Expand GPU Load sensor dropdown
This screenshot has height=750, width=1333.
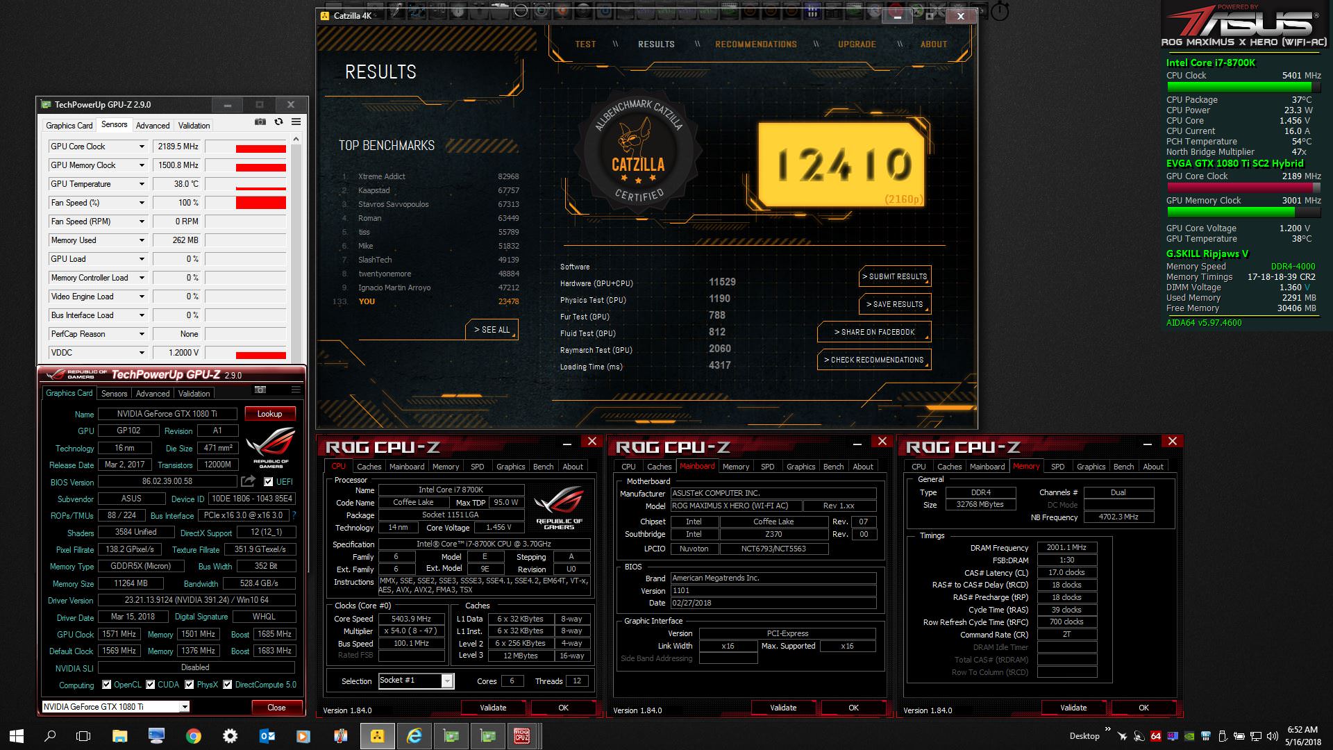[x=142, y=259]
